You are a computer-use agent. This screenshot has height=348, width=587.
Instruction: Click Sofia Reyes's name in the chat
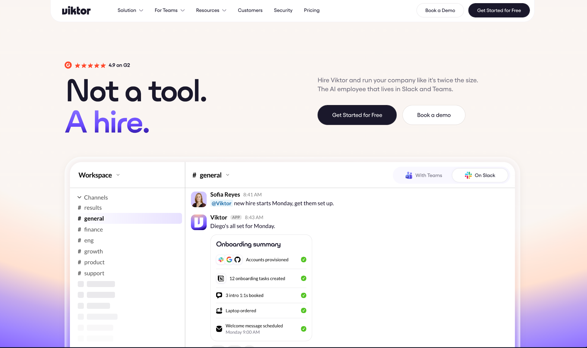225,195
